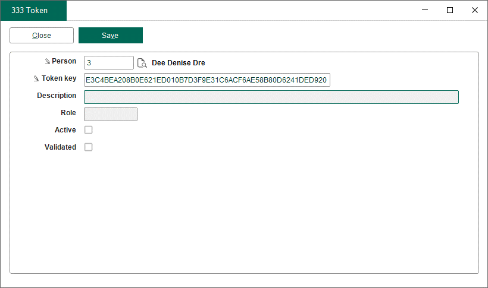Viewport: 488px width, 288px height.
Task: Open the person lookup search icon
Action: click(x=142, y=63)
